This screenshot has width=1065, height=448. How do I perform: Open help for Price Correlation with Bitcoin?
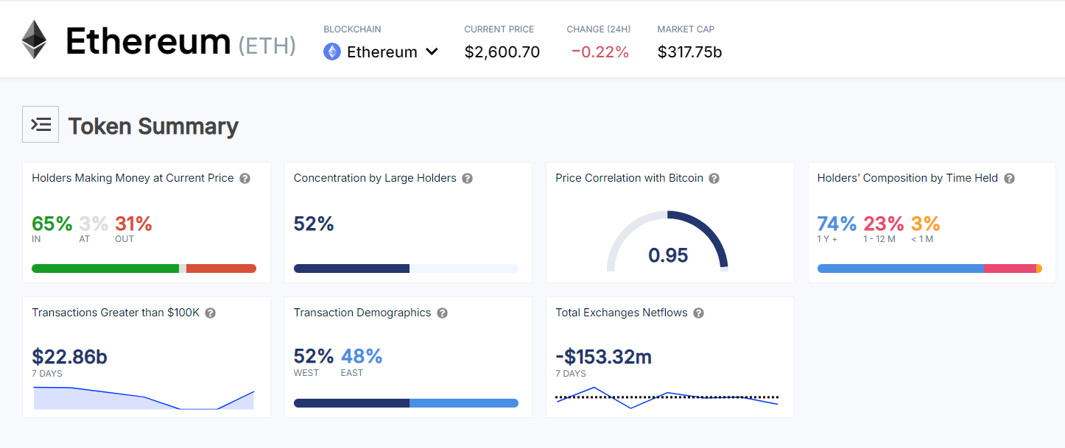pyautogui.click(x=714, y=179)
